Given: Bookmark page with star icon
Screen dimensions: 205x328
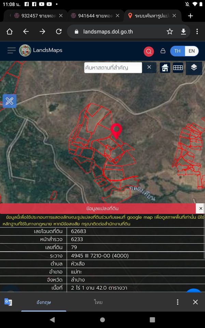Looking at the screenshot, I should pyautogui.click(x=170, y=31).
